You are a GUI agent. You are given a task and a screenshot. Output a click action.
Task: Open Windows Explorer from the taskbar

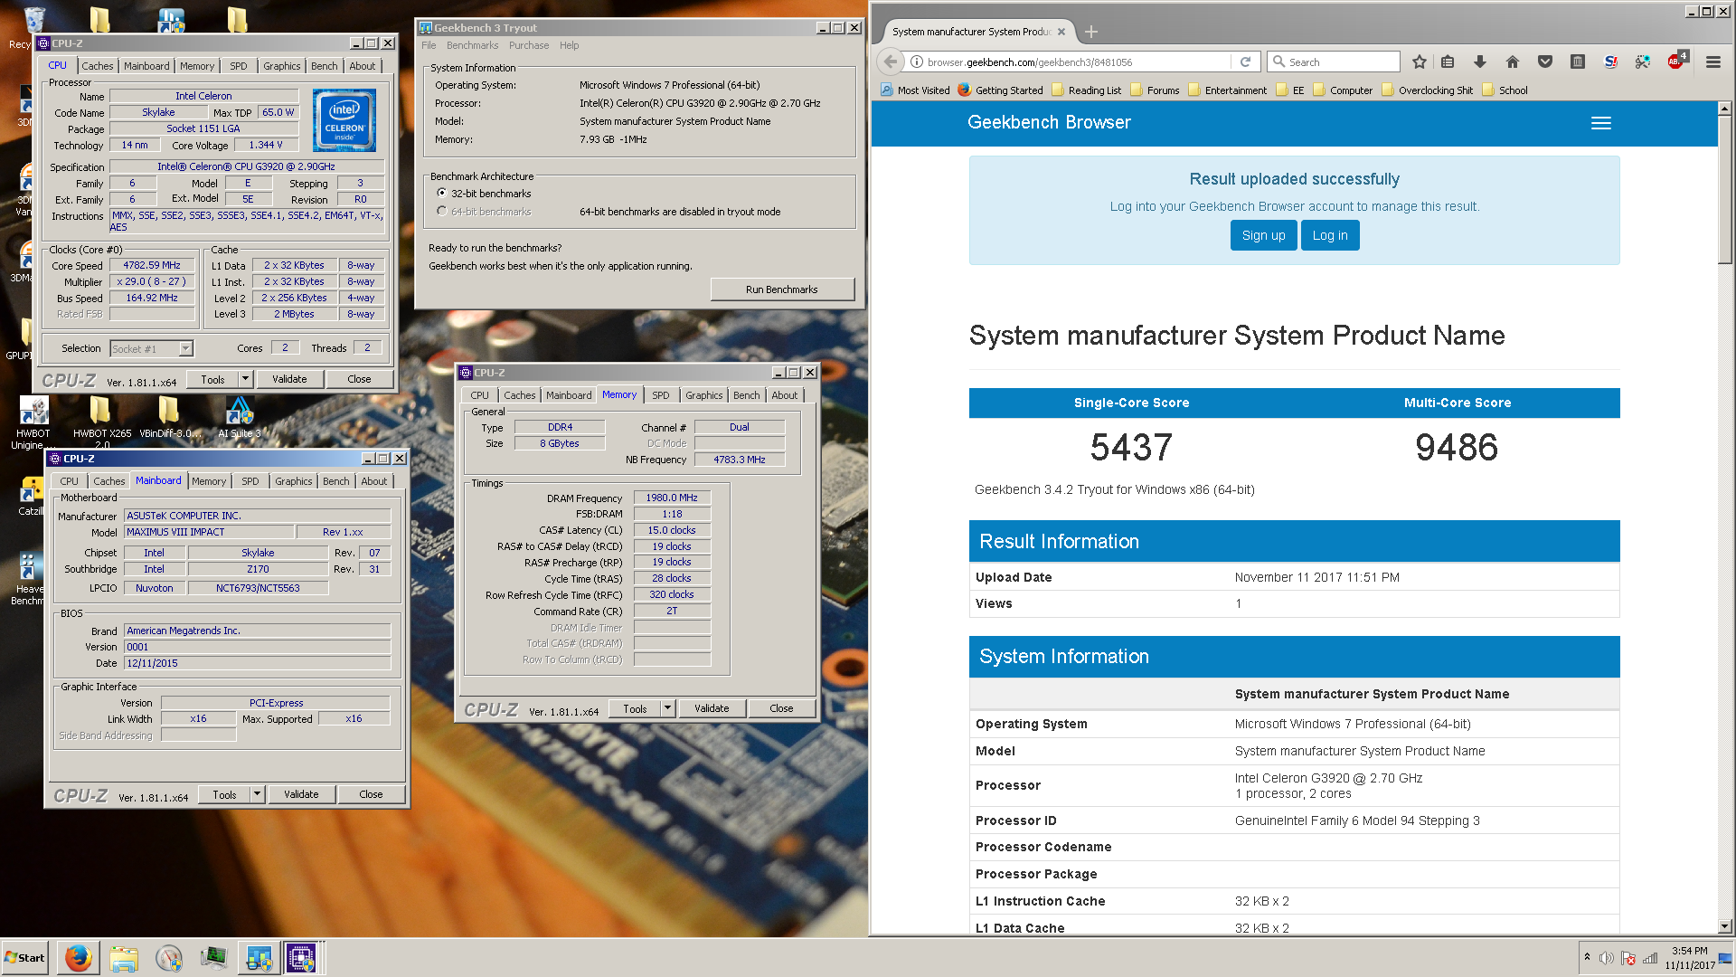(124, 957)
